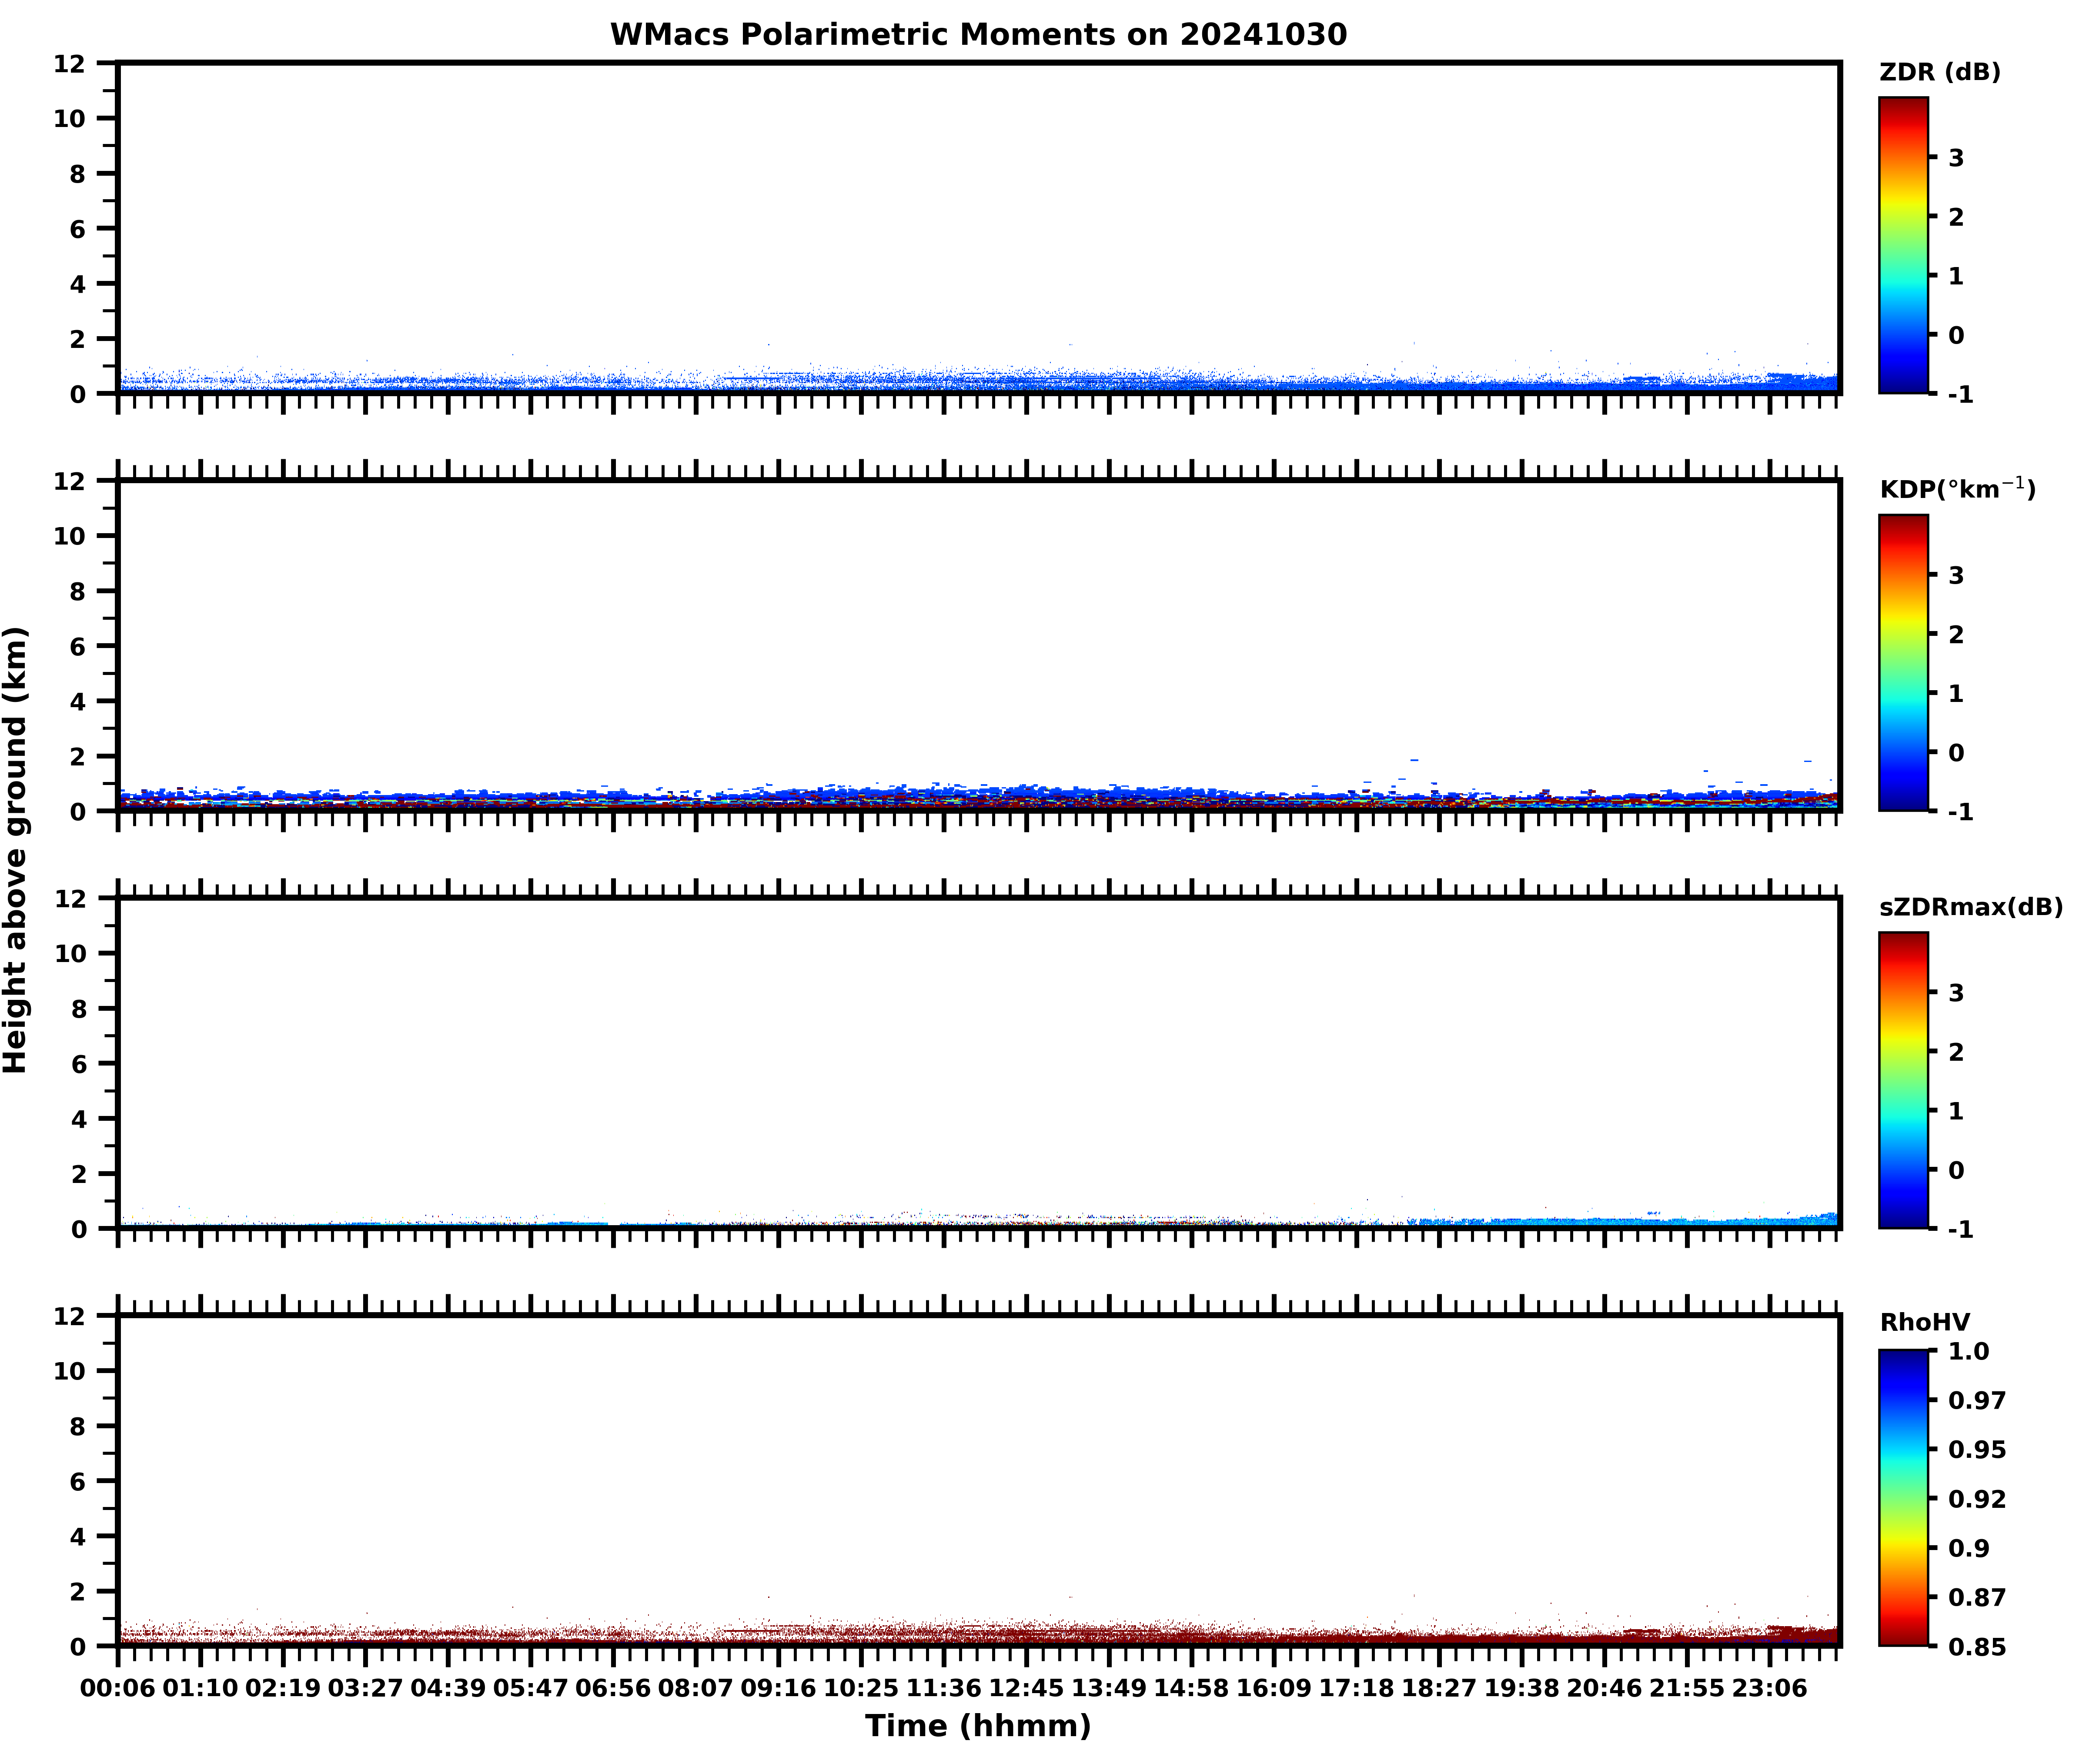Screen dimensions: 2086x1764
Task: Click inside the KDP panel data band
Action: (x=978, y=799)
